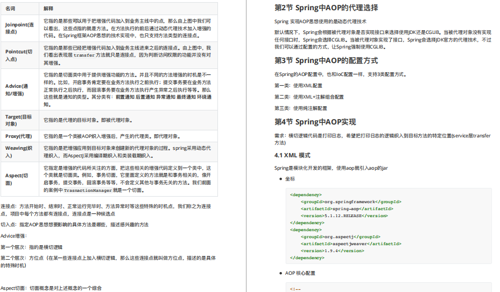The width and height of the screenshot is (500, 292).
Task: Select the 'Advice(通知/增强)' term cell
Action: pyautogui.click(x=20, y=89)
